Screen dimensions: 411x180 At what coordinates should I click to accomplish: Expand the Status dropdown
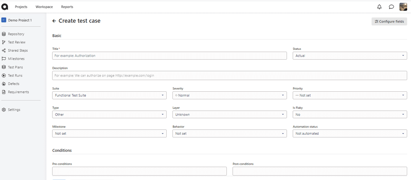(x=349, y=56)
